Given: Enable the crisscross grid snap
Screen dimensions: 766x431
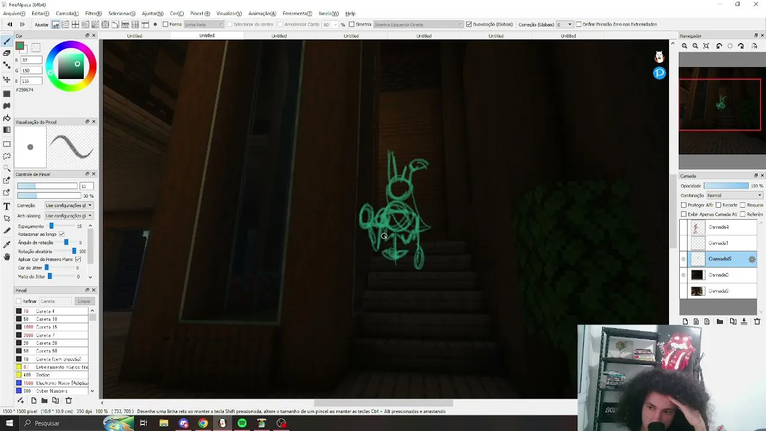Looking at the screenshot, I should click(75, 25).
